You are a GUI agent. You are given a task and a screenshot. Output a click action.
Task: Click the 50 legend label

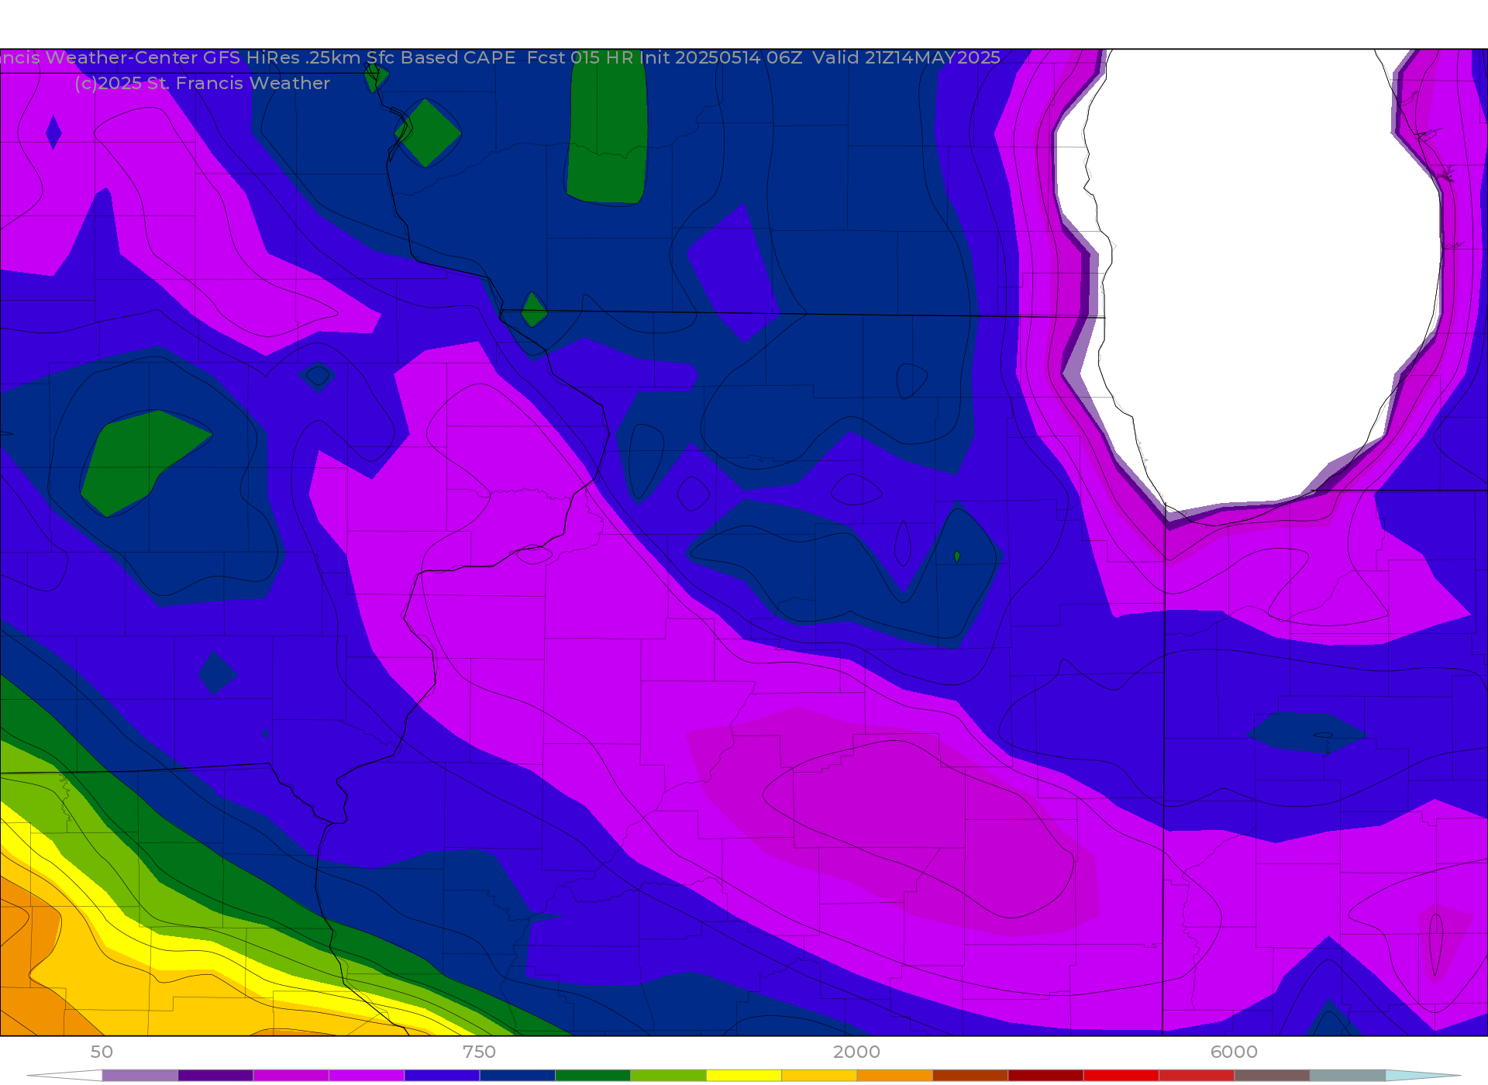click(x=102, y=1052)
